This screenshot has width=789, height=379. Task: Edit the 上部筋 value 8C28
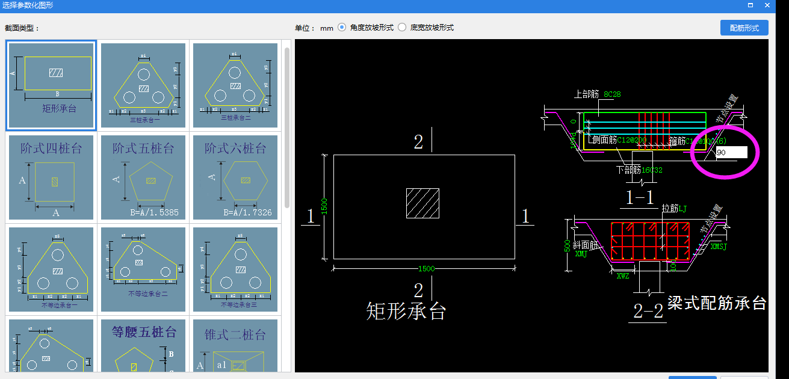[x=611, y=94]
